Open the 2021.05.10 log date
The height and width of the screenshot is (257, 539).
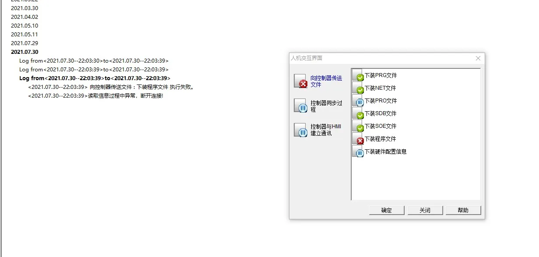(x=25, y=25)
